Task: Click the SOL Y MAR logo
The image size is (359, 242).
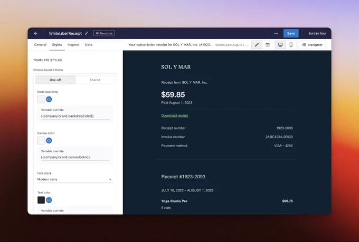Action: pos(176,67)
